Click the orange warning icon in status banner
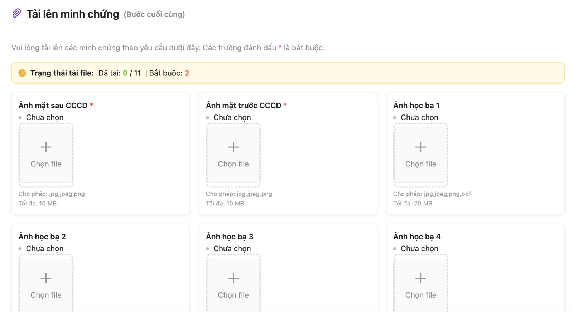The width and height of the screenshot is (573, 312). pyautogui.click(x=22, y=73)
